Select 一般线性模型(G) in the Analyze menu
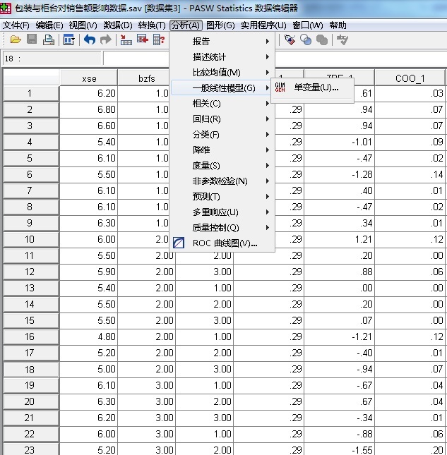The height and width of the screenshot is (455, 447). [222, 87]
